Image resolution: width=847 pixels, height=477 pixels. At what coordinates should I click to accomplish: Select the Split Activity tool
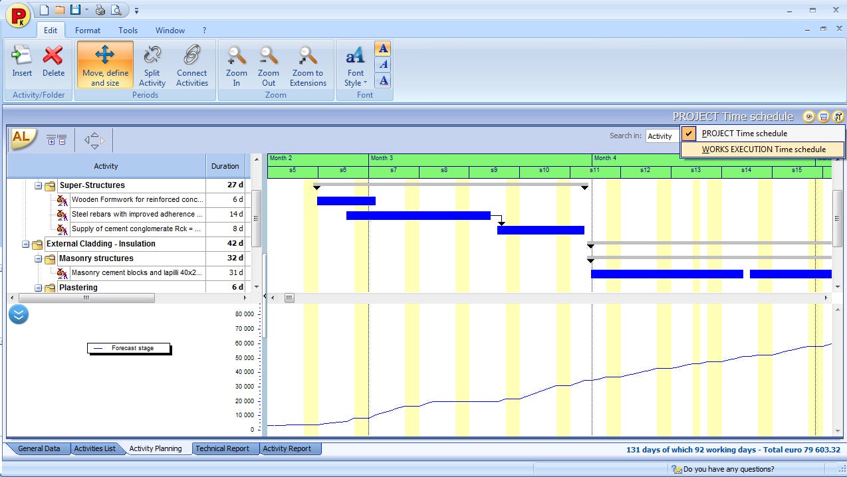click(x=152, y=64)
